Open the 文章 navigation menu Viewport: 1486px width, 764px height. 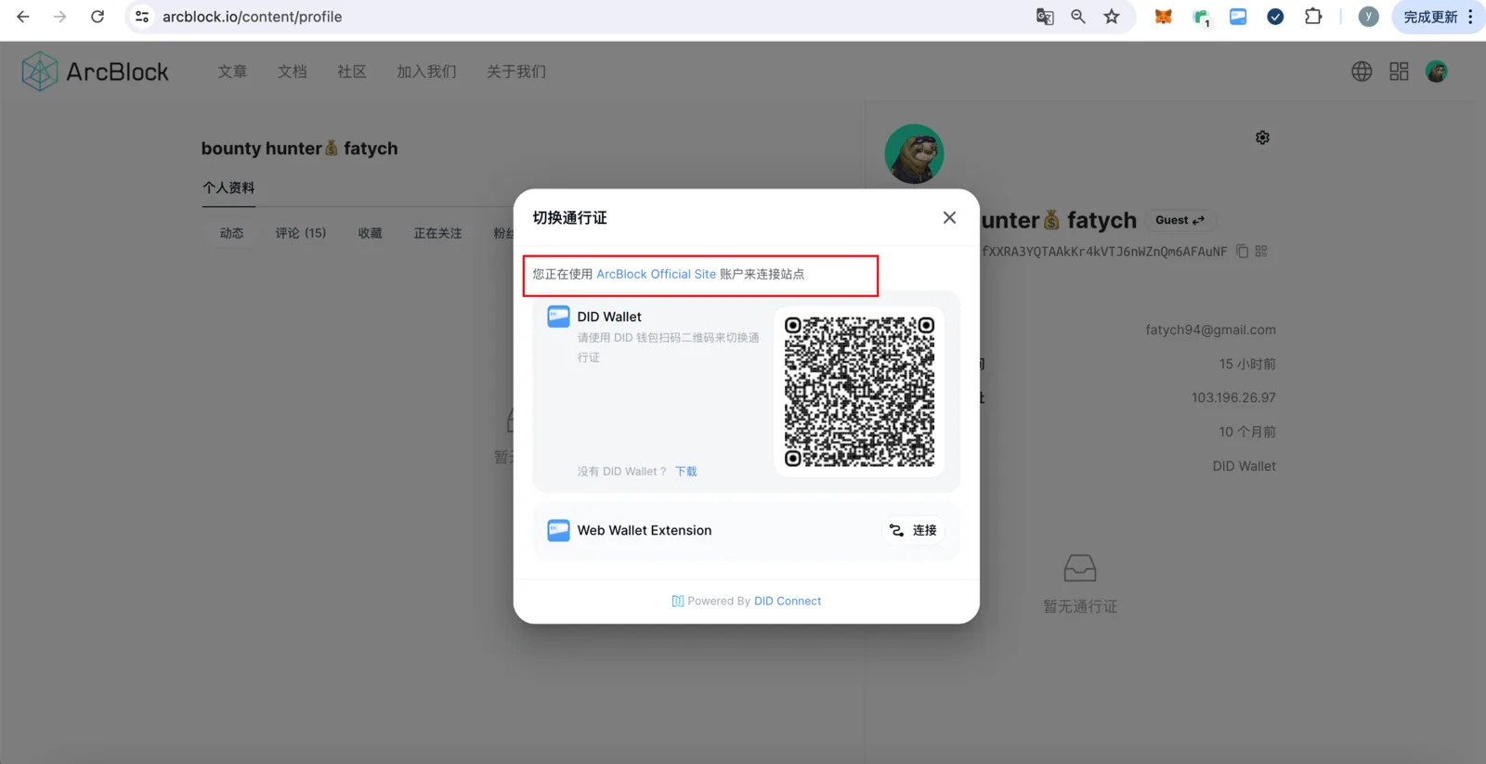coord(232,71)
